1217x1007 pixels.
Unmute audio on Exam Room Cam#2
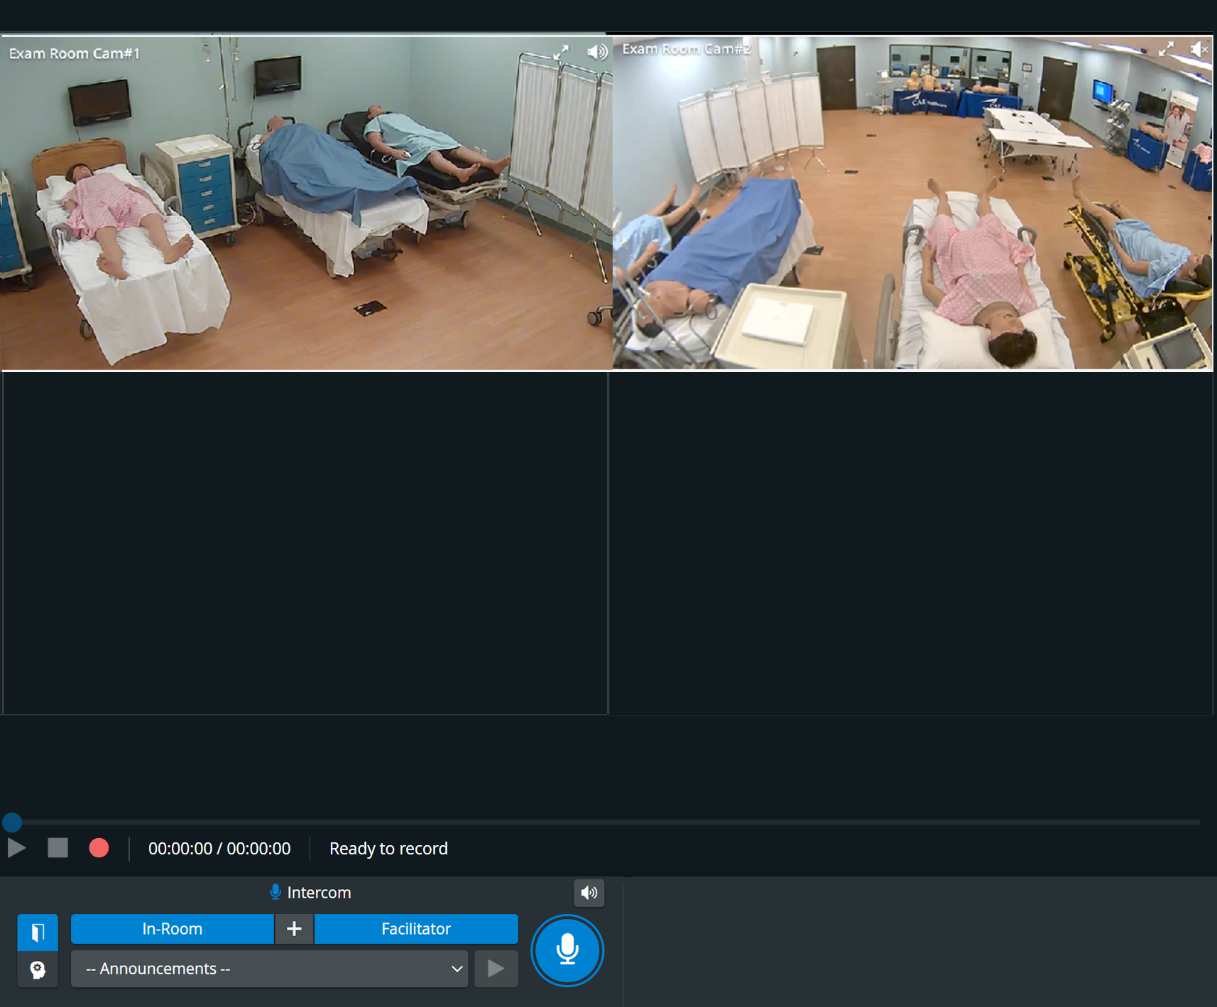[x=1199, y=49]
